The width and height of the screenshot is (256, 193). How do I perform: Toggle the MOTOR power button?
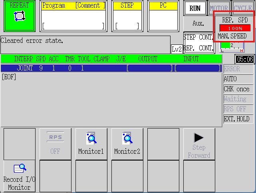219,8
